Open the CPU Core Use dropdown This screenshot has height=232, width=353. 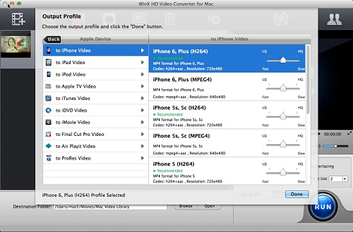pyautogui.click(x=345, y=179)
